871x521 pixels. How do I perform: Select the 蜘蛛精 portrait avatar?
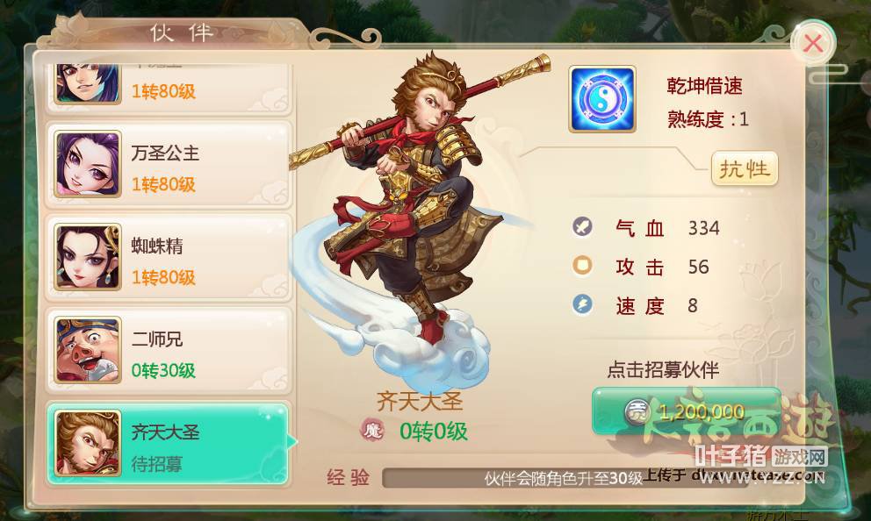[x=88, y=257]
